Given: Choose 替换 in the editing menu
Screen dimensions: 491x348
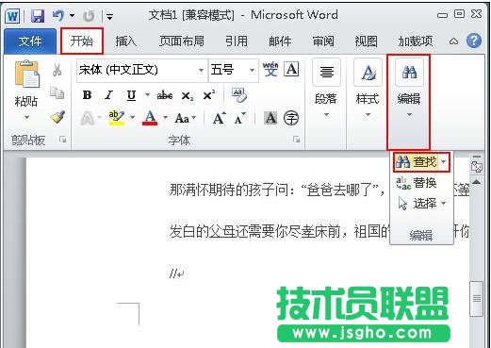Looking at the screenshot, I should (x=417, y=183).
